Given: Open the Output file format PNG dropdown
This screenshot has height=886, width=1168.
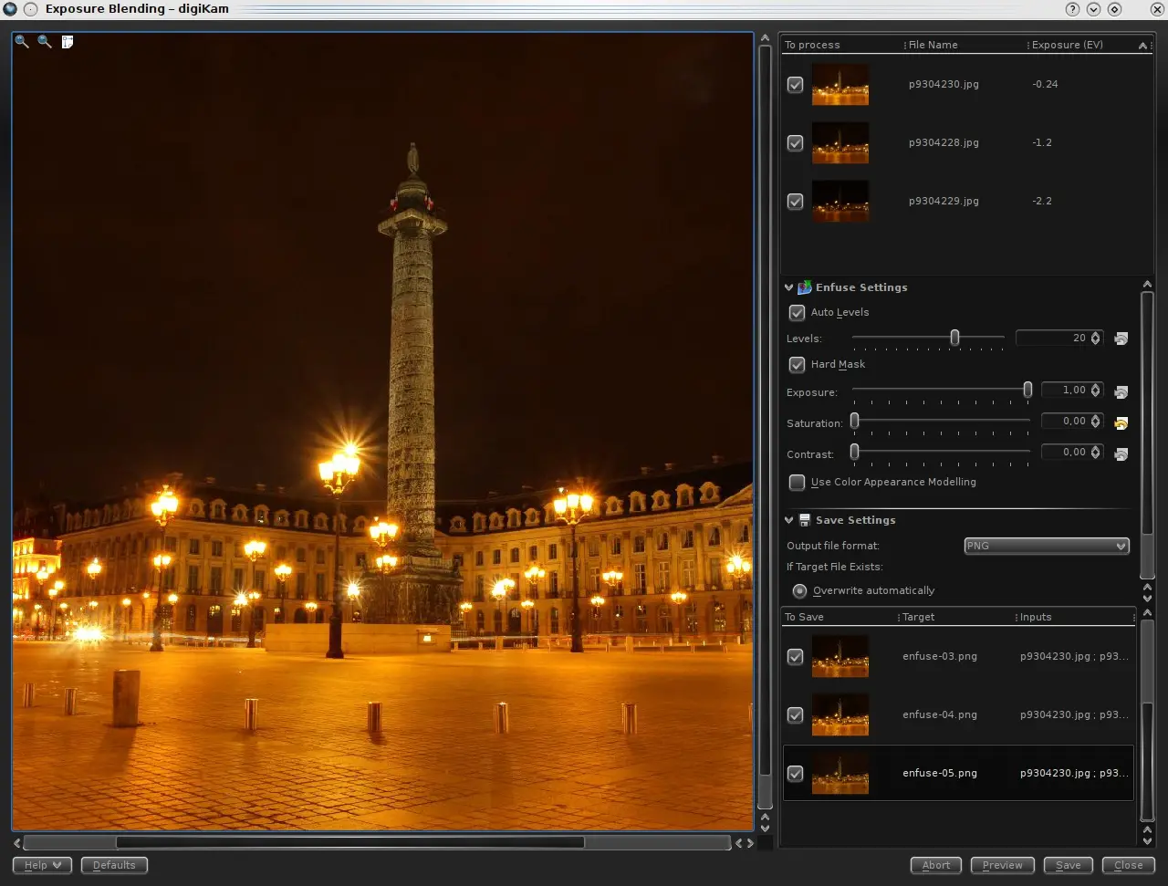Looking at the screenshot, I should pos(1047,546).
